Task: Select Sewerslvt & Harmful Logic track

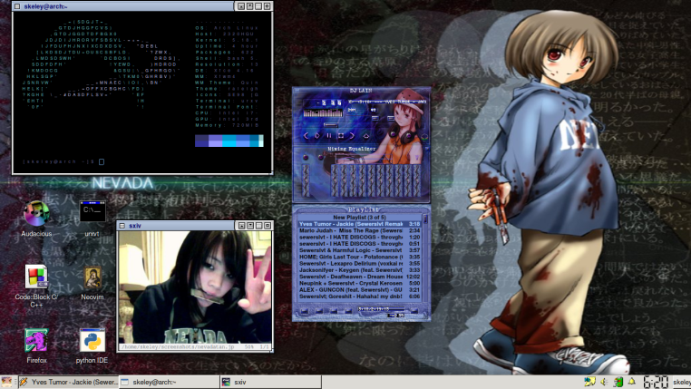Action: pyautogui.click(x=359, y=250)
